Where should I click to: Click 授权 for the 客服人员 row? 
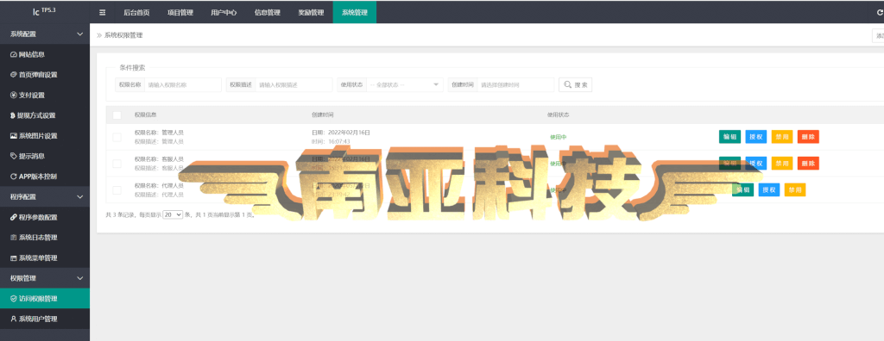click(756, 164)
